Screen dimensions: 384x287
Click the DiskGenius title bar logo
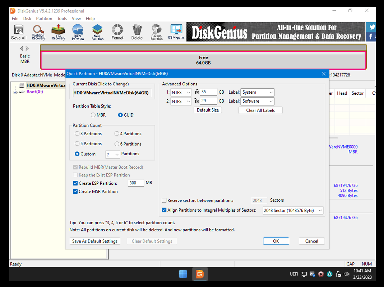click(x=13, y=11)
